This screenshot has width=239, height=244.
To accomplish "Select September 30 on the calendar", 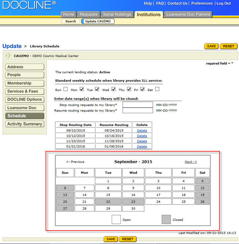I will pyautogui.click(x=133, y=208).
